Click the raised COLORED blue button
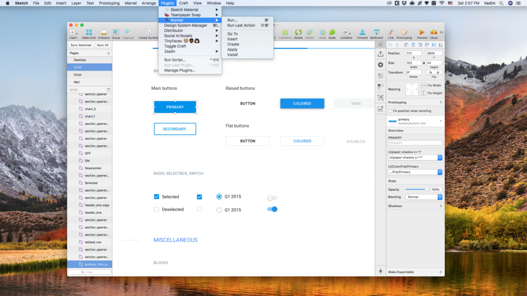 point(302,103)
